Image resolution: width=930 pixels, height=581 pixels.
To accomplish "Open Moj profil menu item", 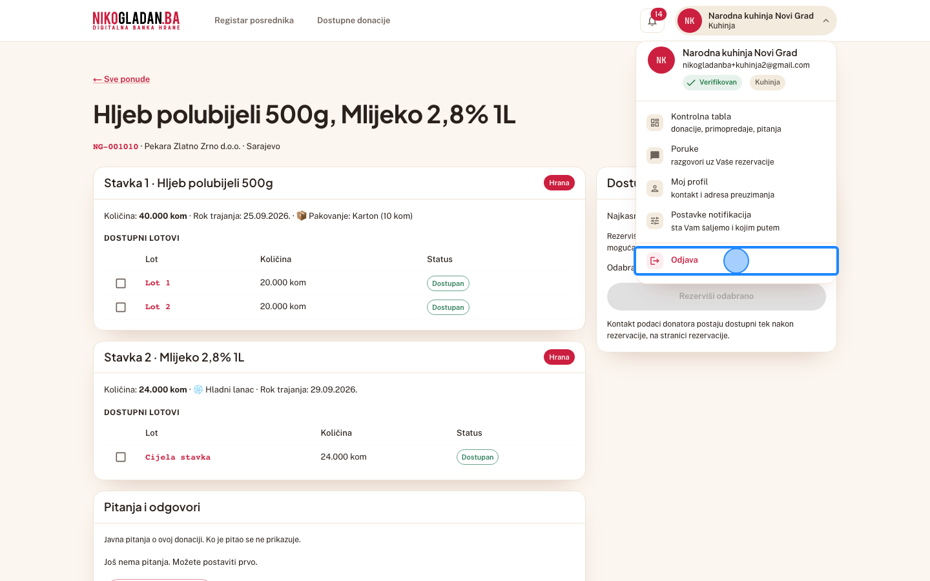I will coord(736,189).
